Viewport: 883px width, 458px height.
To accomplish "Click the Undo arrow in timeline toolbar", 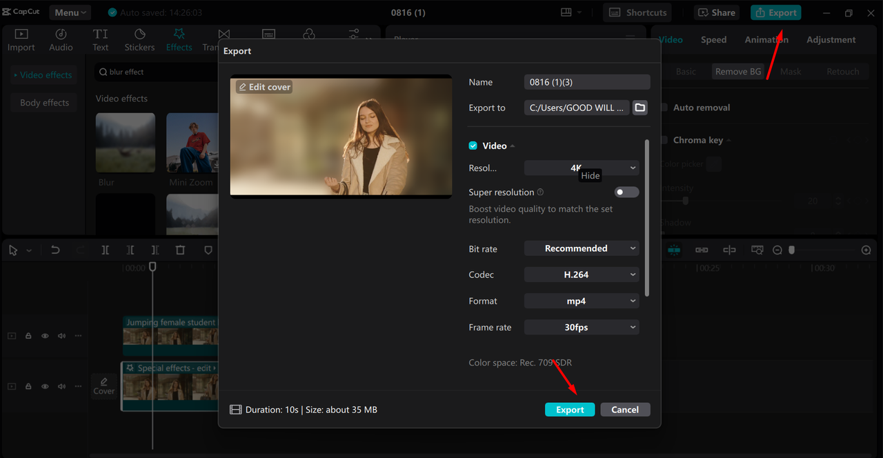I will (55, 250).
